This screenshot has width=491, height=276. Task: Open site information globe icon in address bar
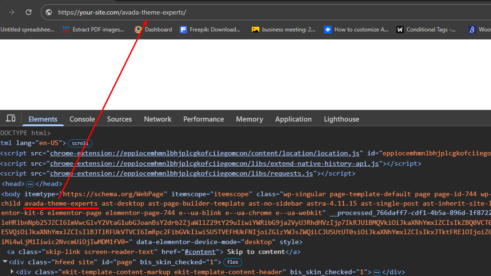[x=49, y=12]
